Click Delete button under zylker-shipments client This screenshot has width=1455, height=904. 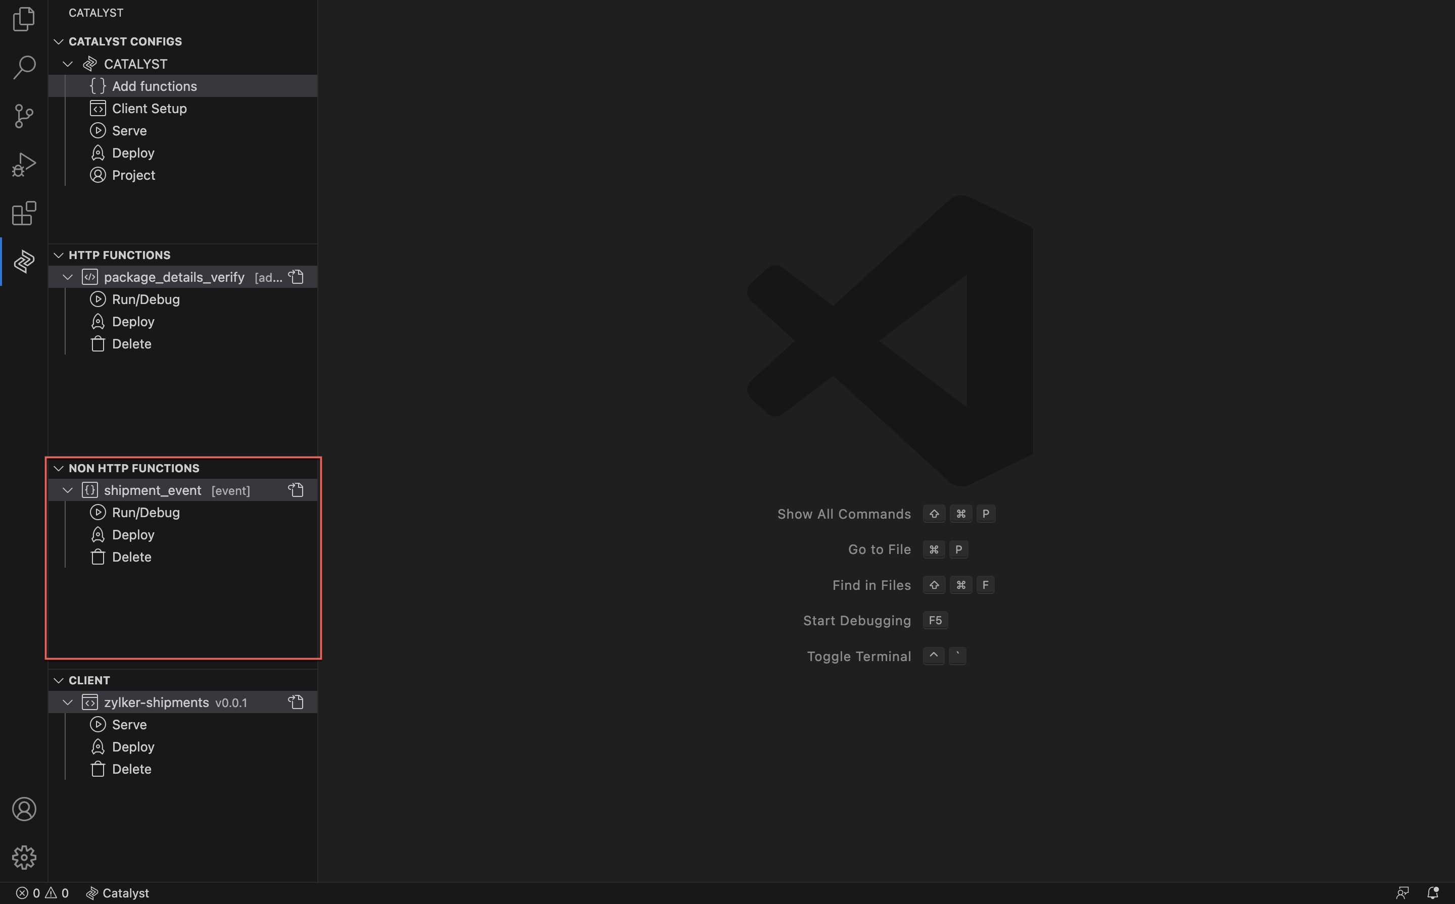[x=130, y=769]
